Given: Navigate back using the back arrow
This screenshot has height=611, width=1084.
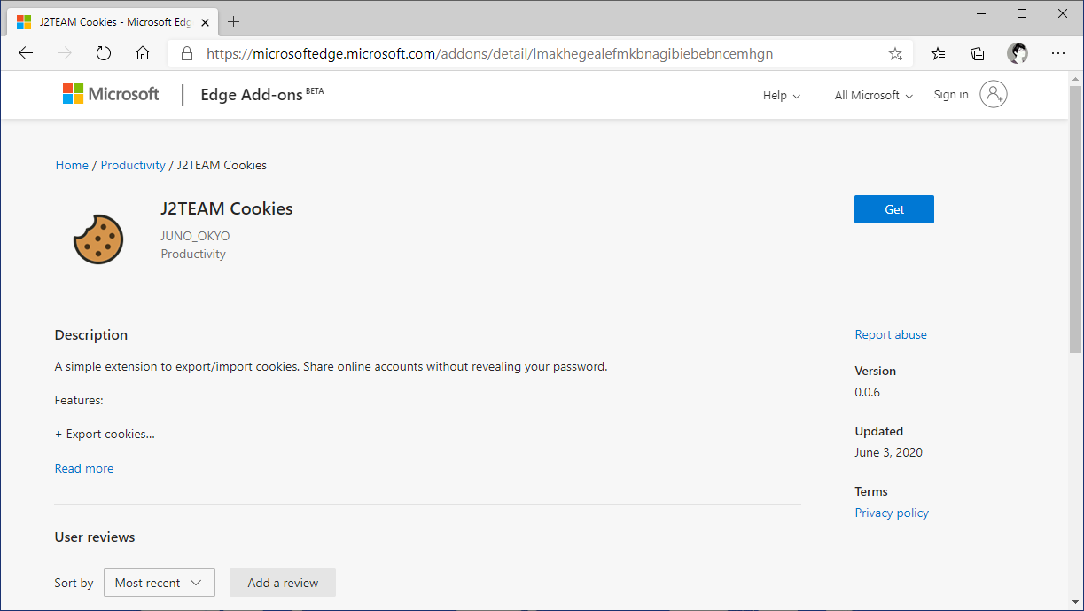Looking at the screenshot, I should click(x=26, y=53).
